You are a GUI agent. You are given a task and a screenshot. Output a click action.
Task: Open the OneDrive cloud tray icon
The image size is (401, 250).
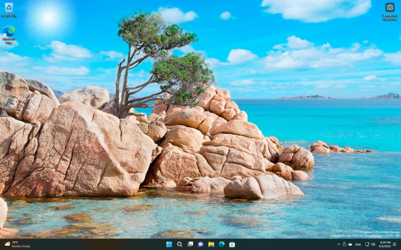tap(350, 245)
